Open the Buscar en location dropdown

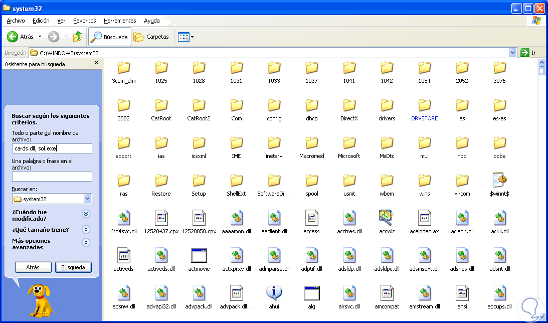click(87, 199)
